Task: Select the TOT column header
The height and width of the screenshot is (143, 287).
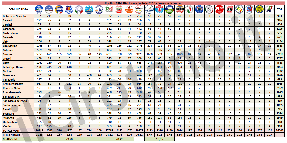Action: (279, 9)
